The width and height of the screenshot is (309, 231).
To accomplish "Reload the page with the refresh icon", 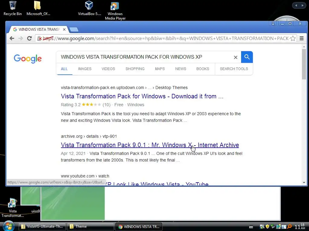I will [x=29, y=38].
